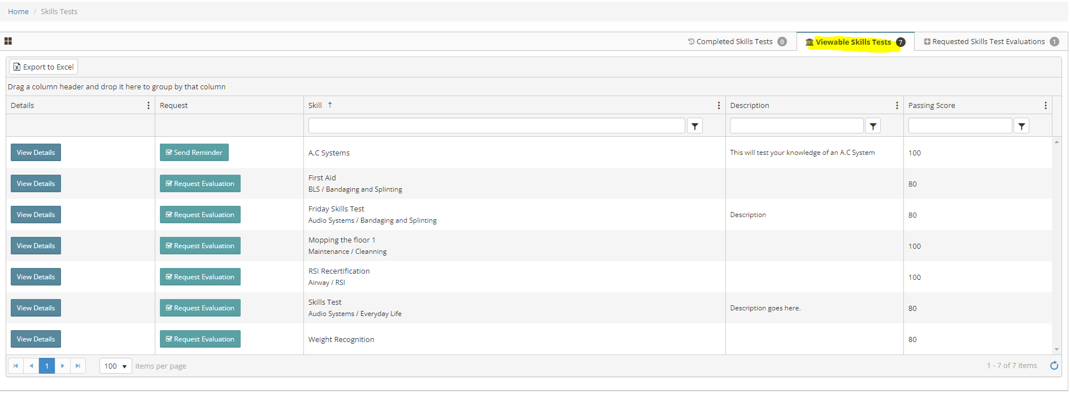Open the Skill column options menu

click(719, 106)
